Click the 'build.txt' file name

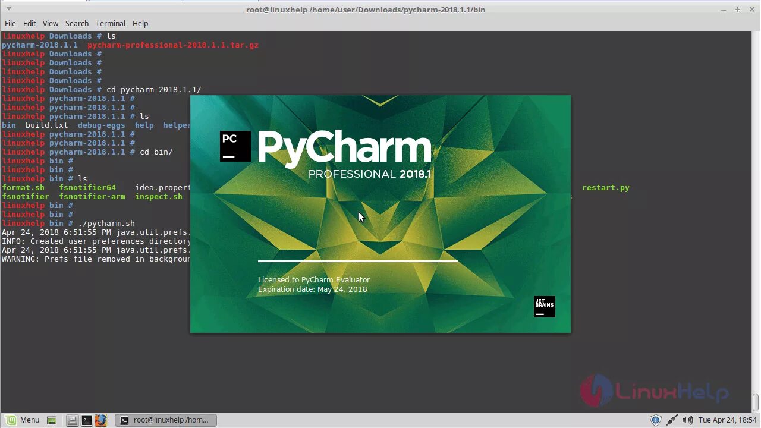pyautogui.click(x=47, y=125)
